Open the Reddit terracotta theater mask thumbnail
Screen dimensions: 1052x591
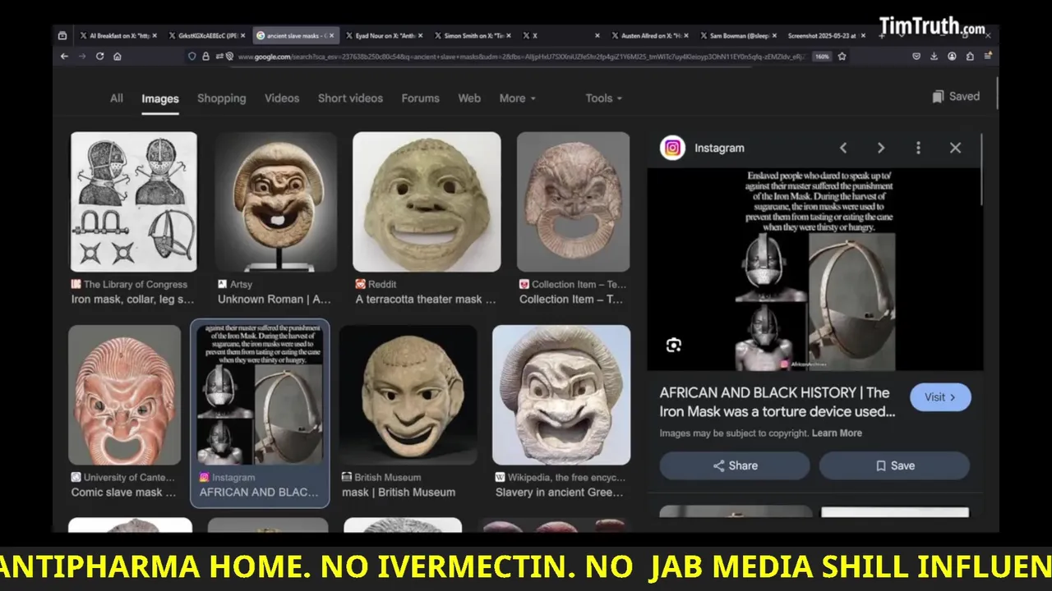tap(427, 202)
